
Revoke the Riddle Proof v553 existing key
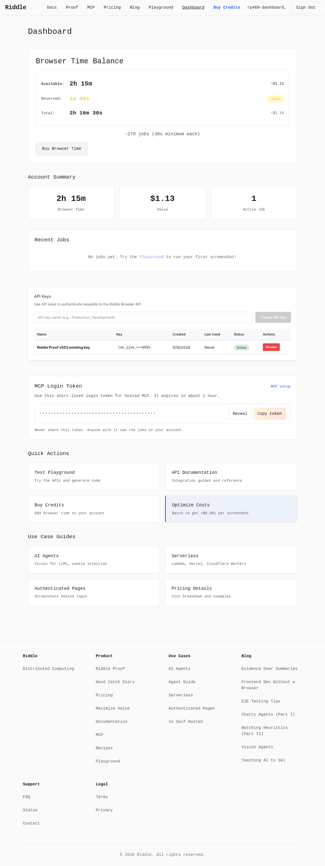click(x=271, y=347)
